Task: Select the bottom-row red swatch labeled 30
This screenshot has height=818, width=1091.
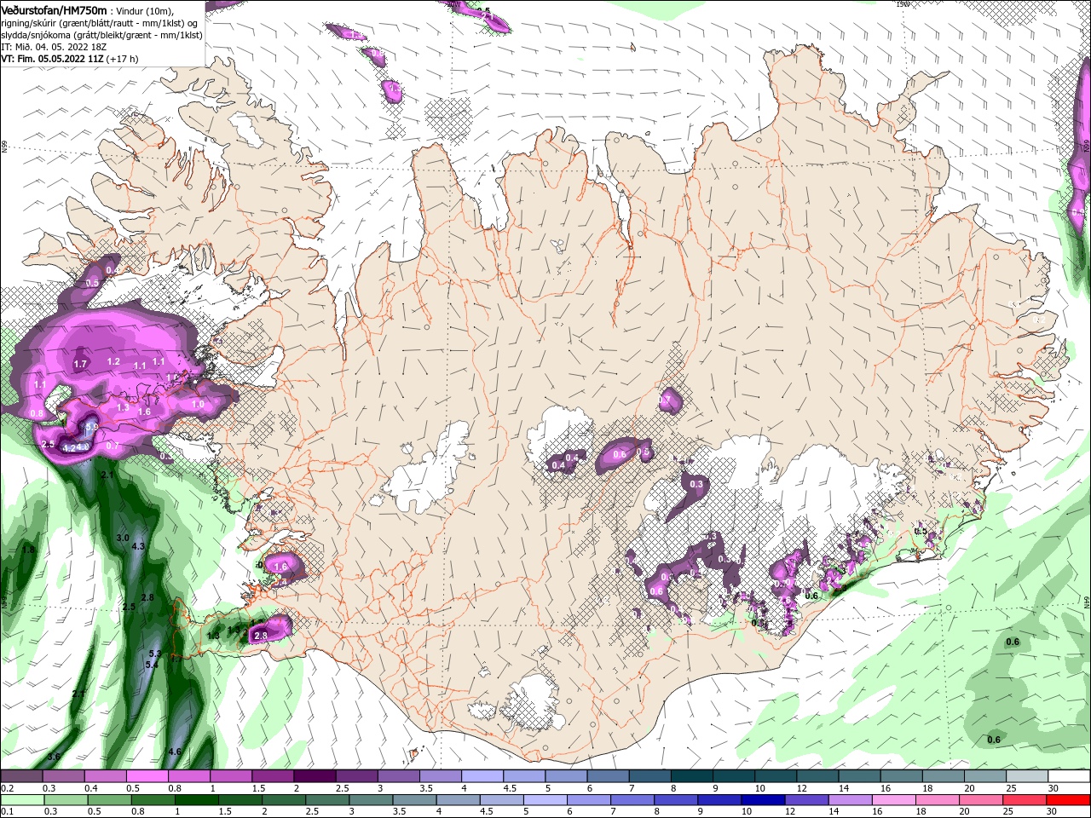Action: point(1068,800)
